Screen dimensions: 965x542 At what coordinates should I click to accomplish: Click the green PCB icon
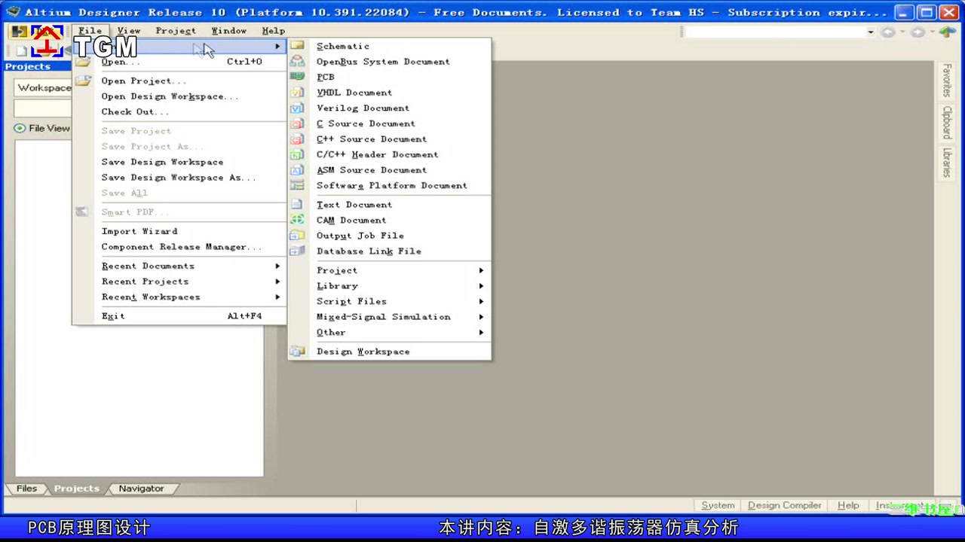coord(298,77)
